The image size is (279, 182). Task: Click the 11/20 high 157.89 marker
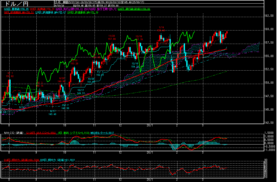pos(112,37)
